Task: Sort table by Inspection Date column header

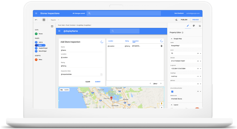Action: [x=135, y=42]
